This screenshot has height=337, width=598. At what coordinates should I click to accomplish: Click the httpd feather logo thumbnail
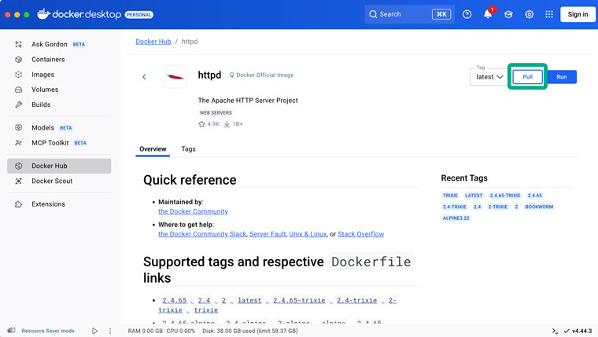pos(175,77)
